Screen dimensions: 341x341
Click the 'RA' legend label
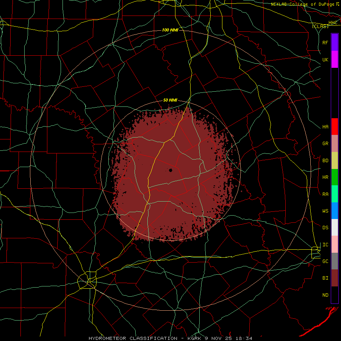[x=325, y=194]
